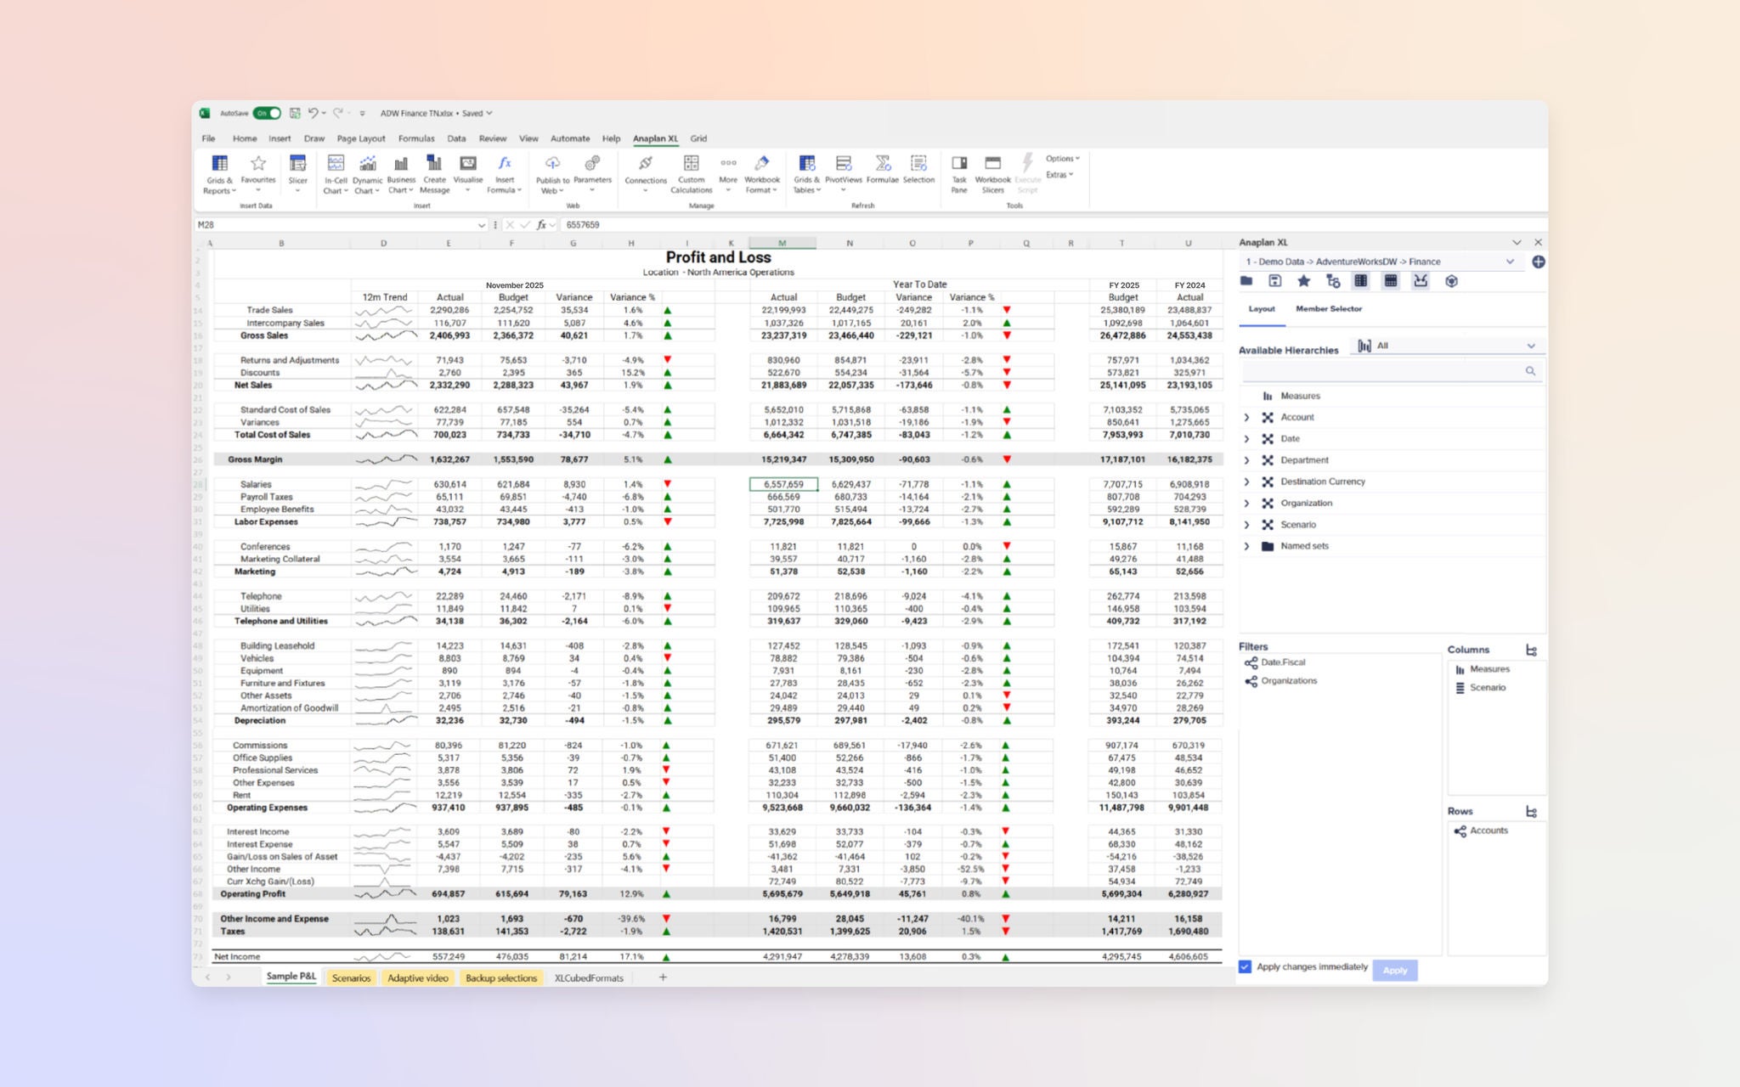Click cell M28 showing 6,557,659
Viewport: 1740px width, 1087px height.
(x=782, y=483)
